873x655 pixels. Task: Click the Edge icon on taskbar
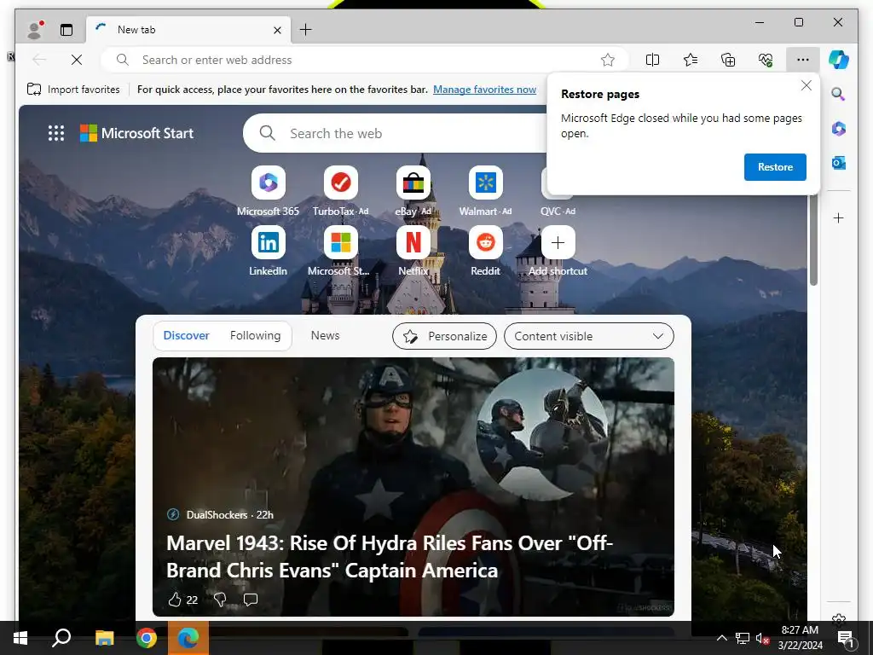pyautogui.click(x=188, y=638)
